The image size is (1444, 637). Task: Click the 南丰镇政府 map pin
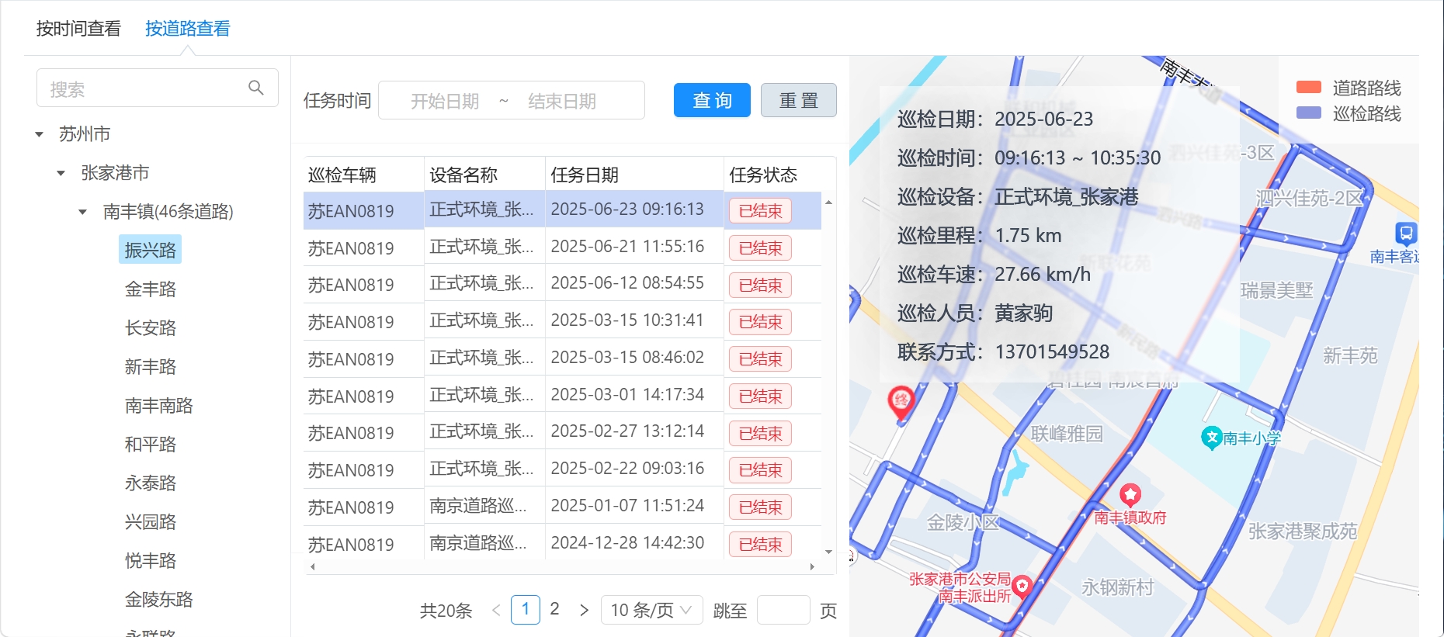[1130, 494]
